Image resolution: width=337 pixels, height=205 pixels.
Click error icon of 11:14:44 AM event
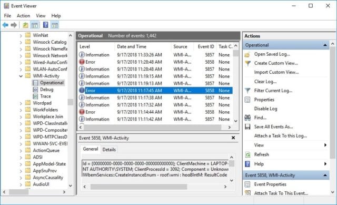tap(82, 112)
